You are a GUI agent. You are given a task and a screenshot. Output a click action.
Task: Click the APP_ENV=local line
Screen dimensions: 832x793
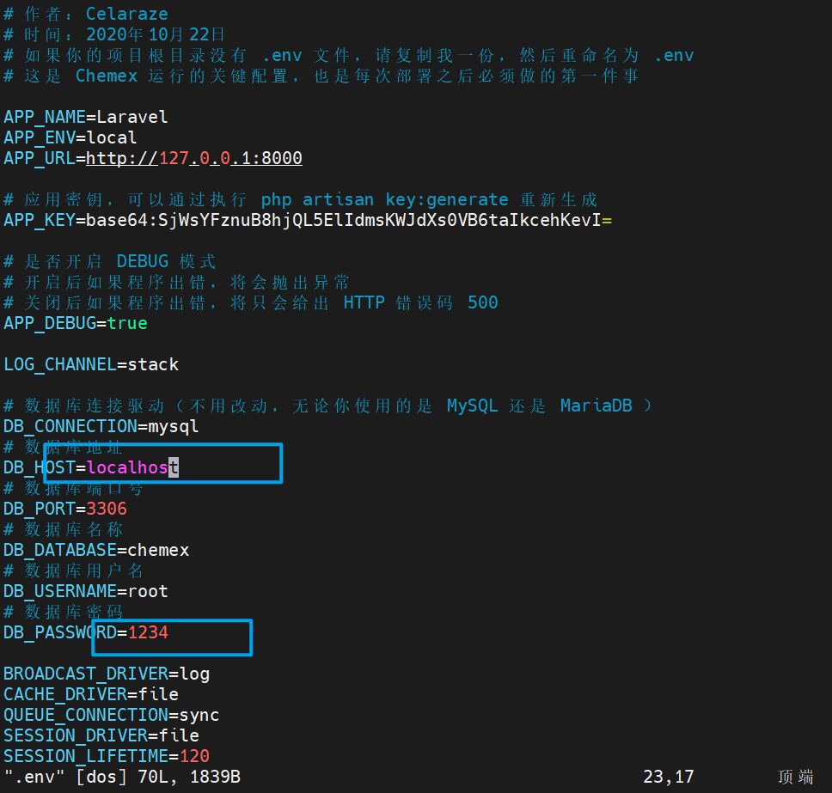[x=70, y=138]
